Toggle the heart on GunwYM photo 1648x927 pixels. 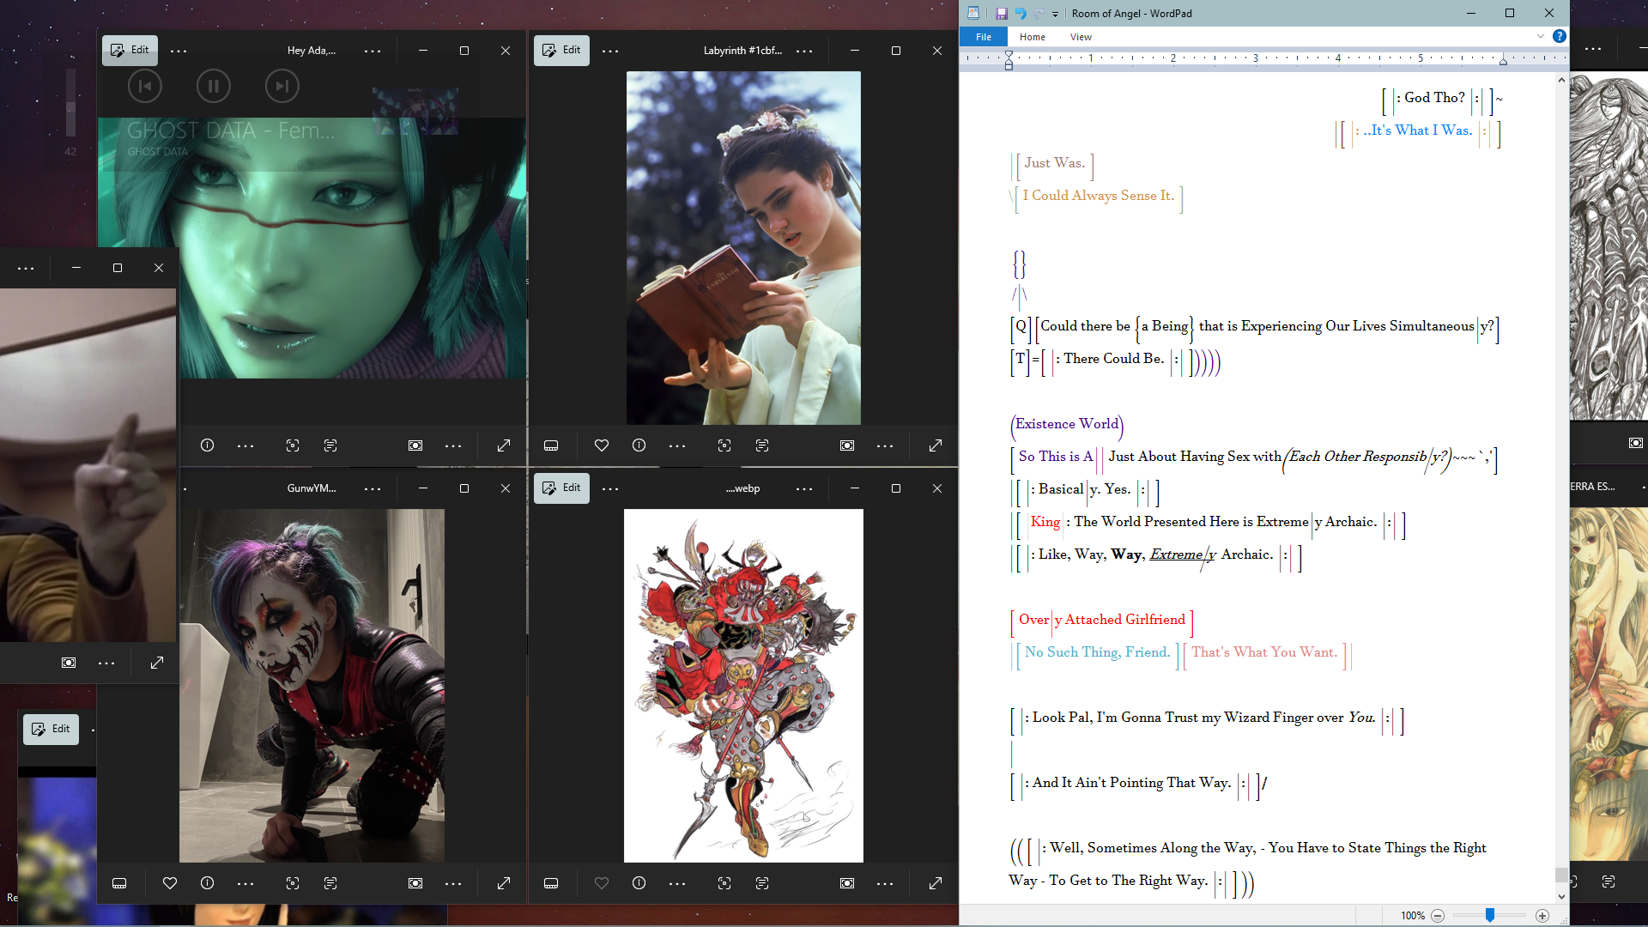point(170,883)
